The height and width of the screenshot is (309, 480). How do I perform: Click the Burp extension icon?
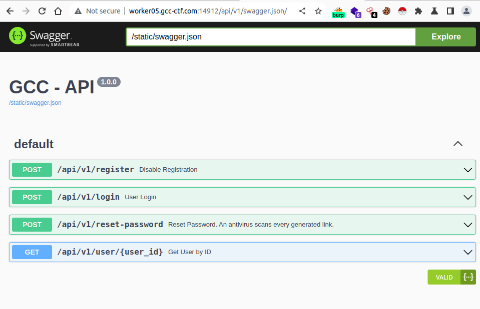pos(338,11)
